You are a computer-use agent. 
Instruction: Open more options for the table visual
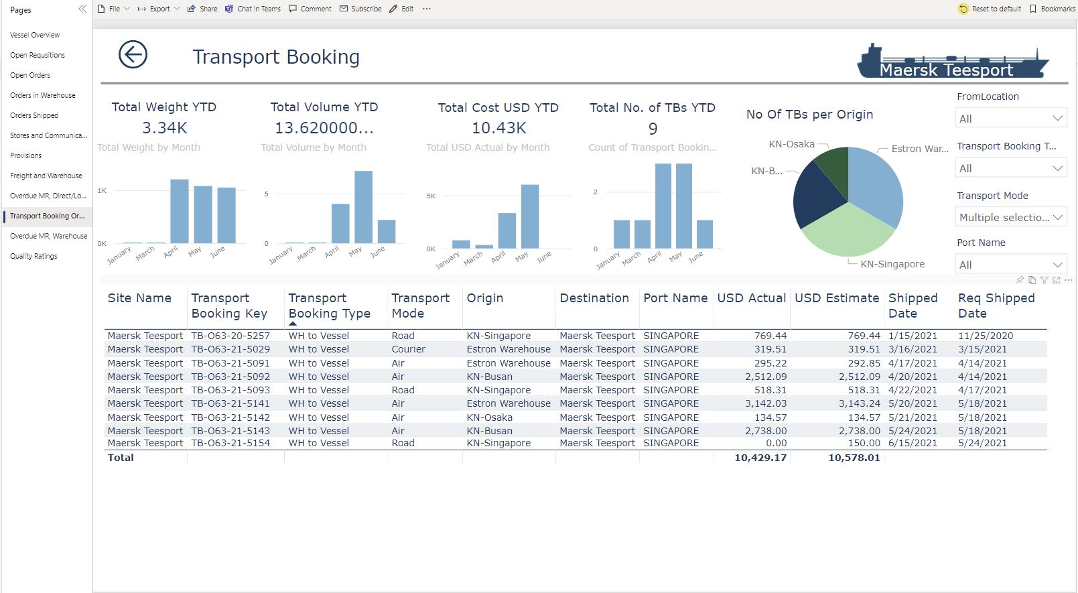(1069, 280)
